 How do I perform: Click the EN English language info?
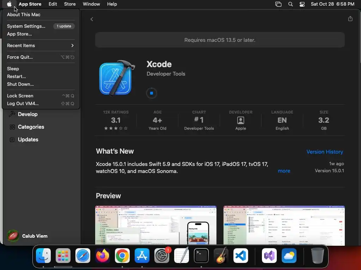[282, 120]
